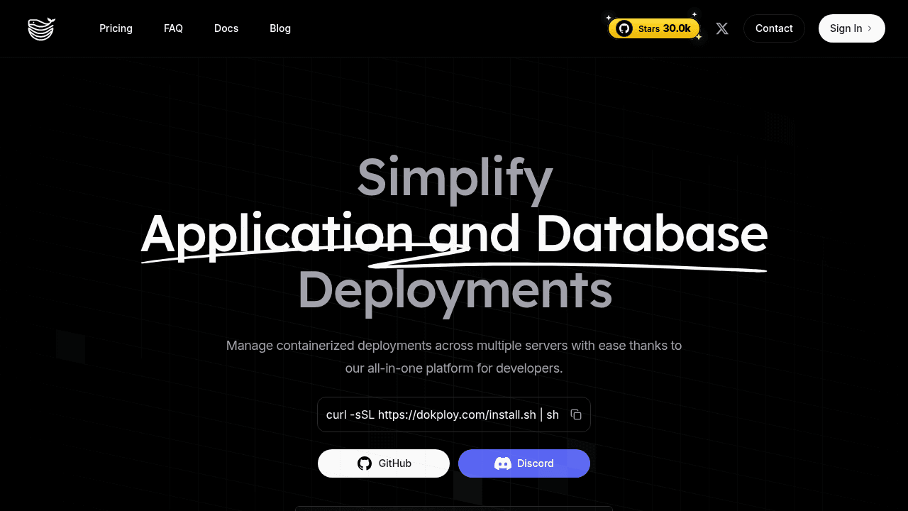
Task: Click the Dokploy whale logo in the navbar
Action: click(x=41, y=28)
